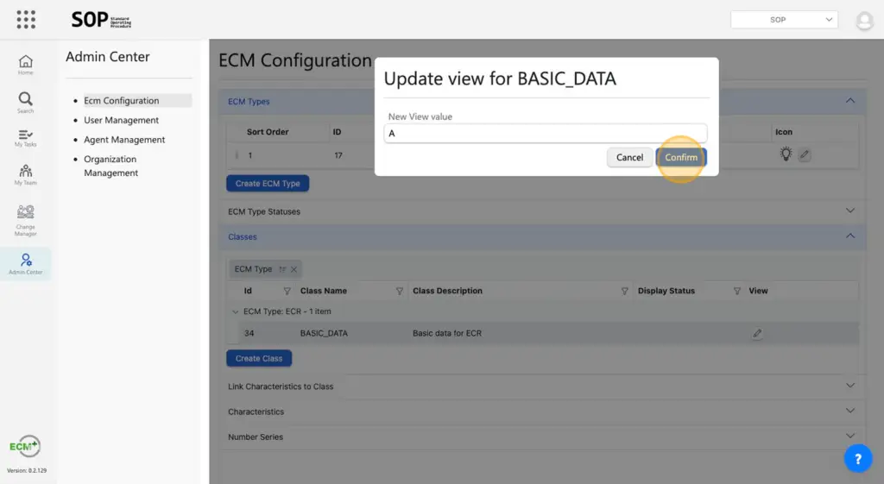Expand the Characteristics section
The image size is (884, 484).
(x=850, y=412)
